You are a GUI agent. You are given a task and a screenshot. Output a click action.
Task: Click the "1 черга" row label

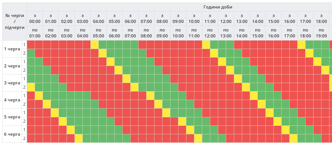coord(12,49)
